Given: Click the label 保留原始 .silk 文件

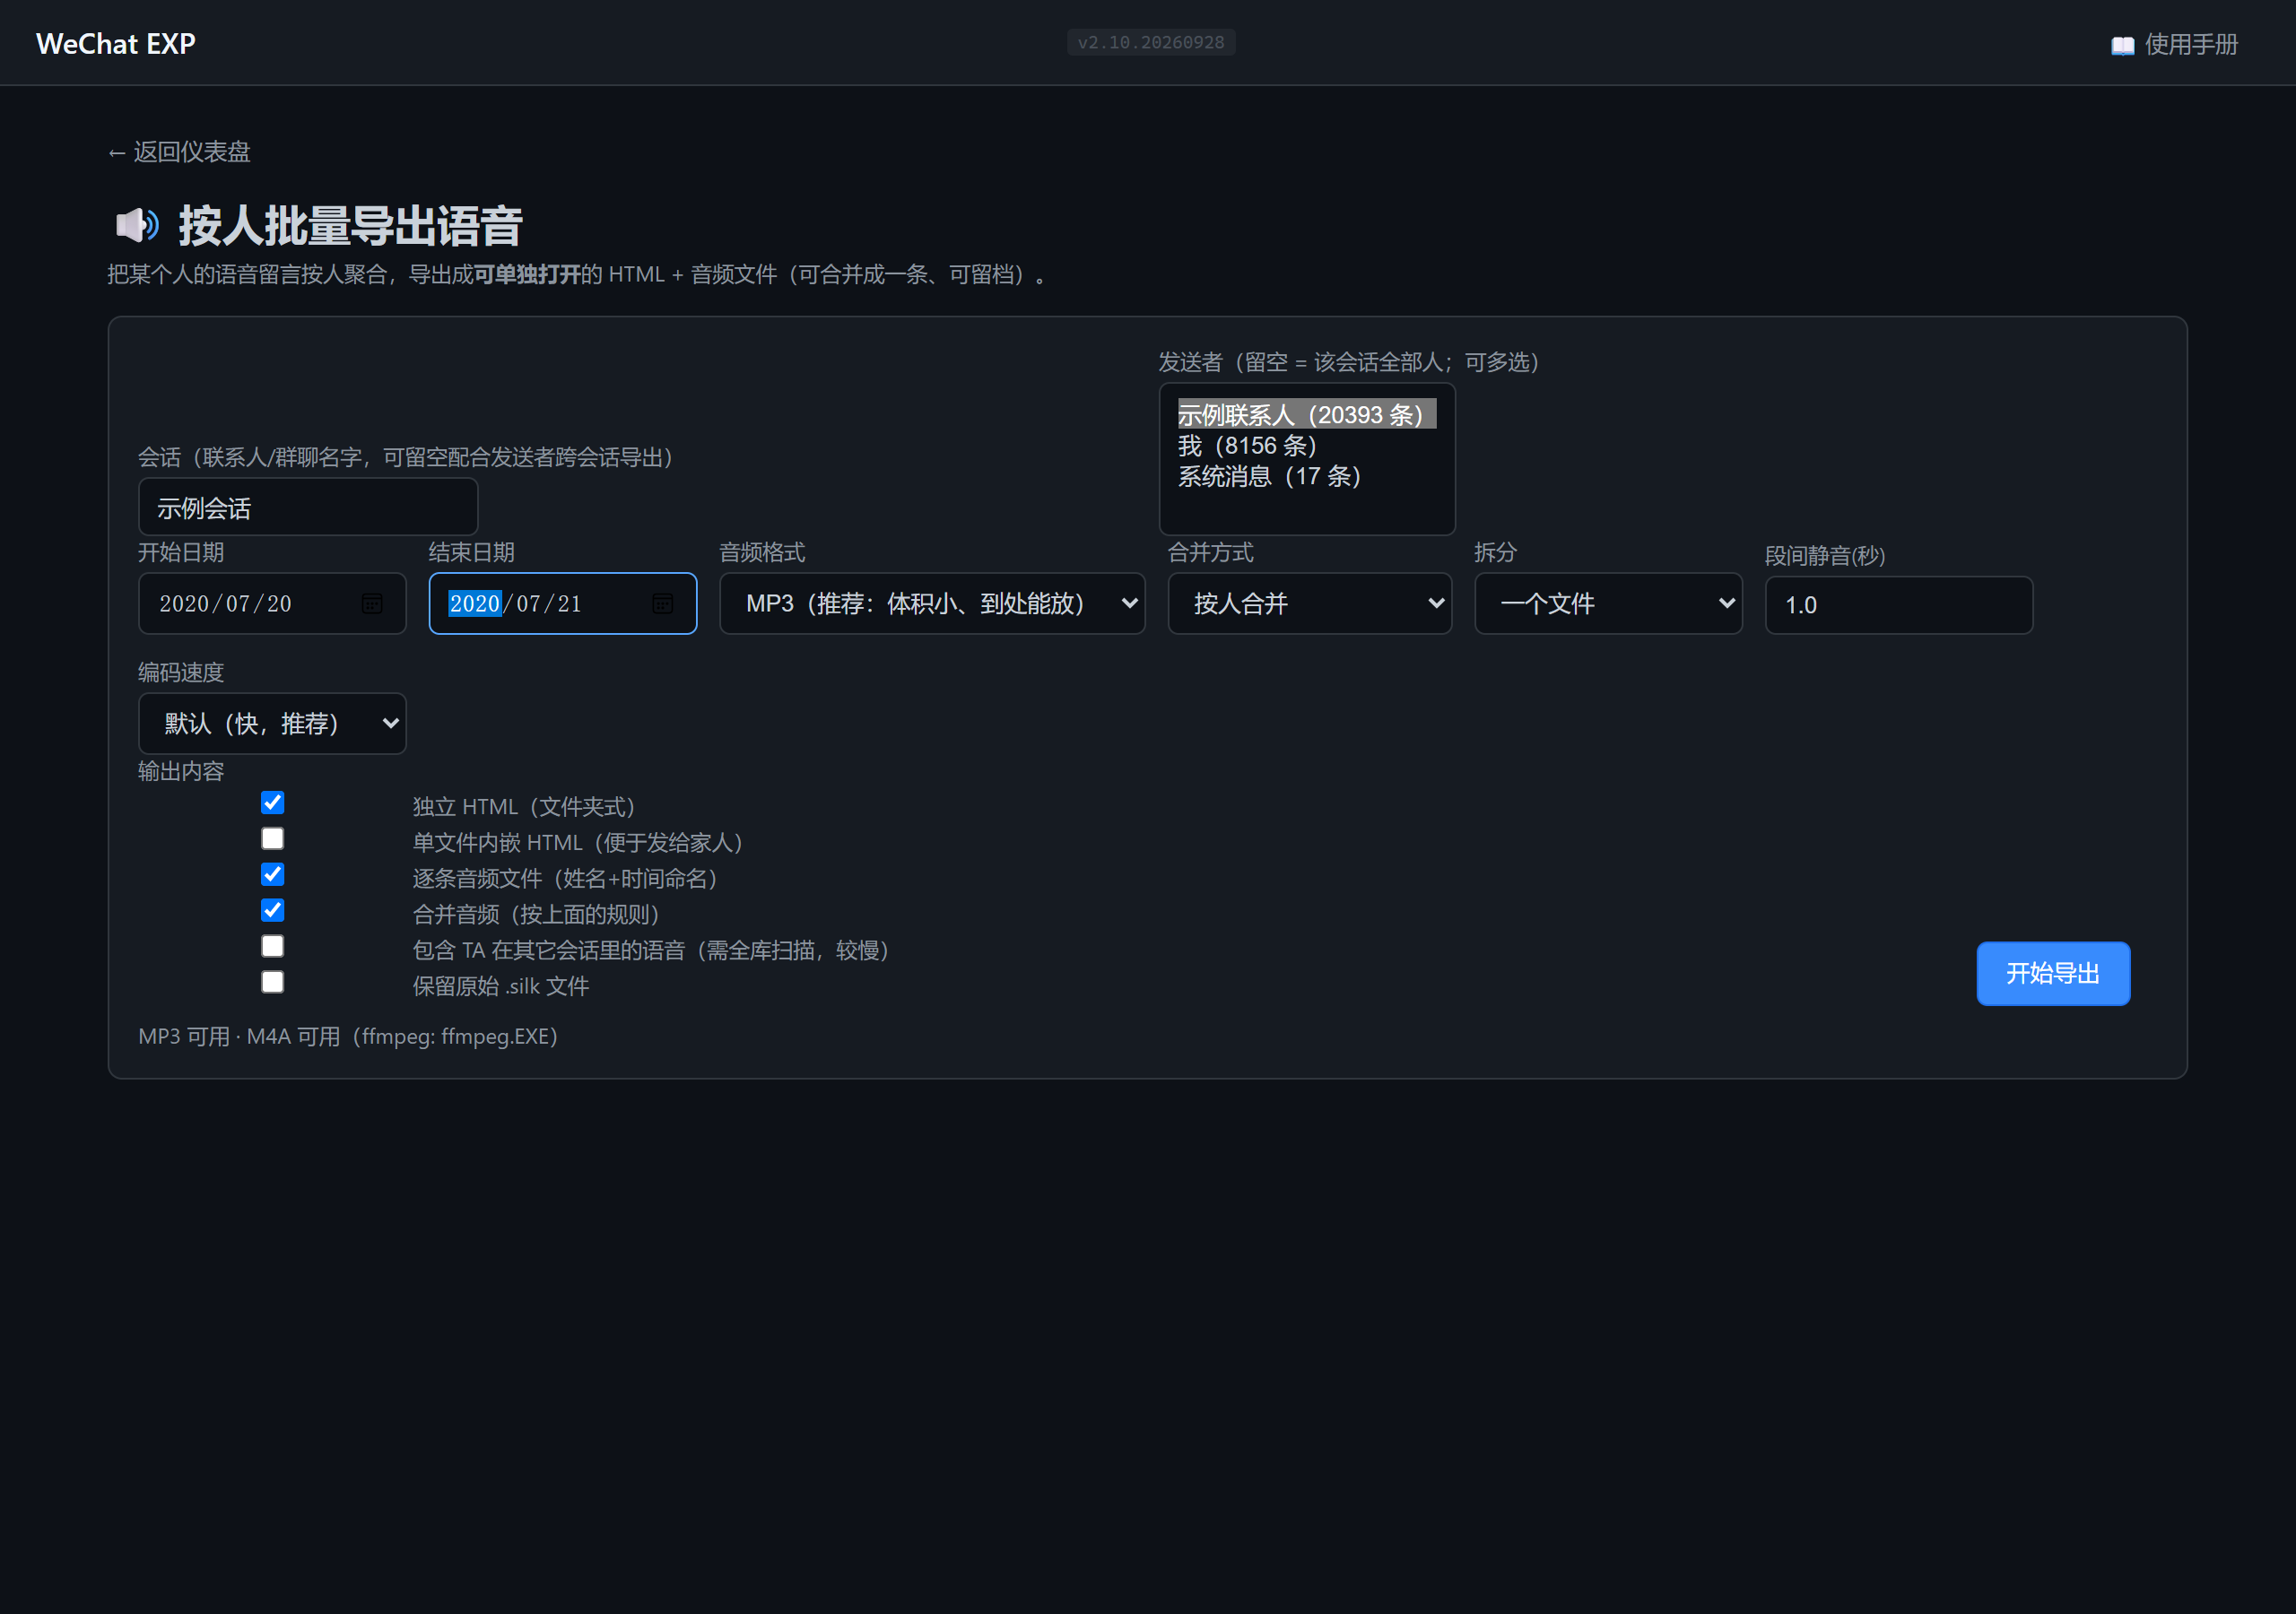Looking at the screenshot, I should (501, 986).
